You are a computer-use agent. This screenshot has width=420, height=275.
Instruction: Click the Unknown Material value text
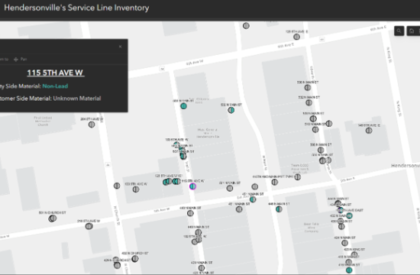(x=77, y=99)
